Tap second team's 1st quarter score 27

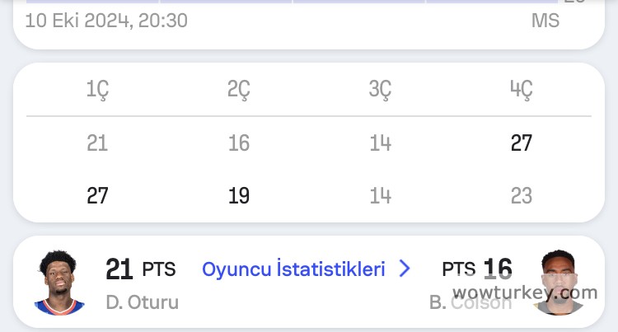pos(97,196)
